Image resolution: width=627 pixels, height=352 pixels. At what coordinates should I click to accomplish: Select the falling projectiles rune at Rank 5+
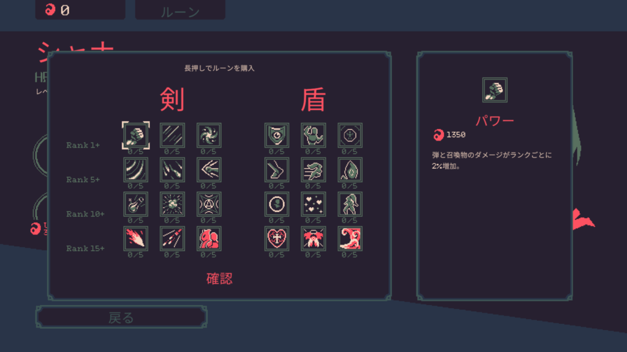click(x=172, y=170)
